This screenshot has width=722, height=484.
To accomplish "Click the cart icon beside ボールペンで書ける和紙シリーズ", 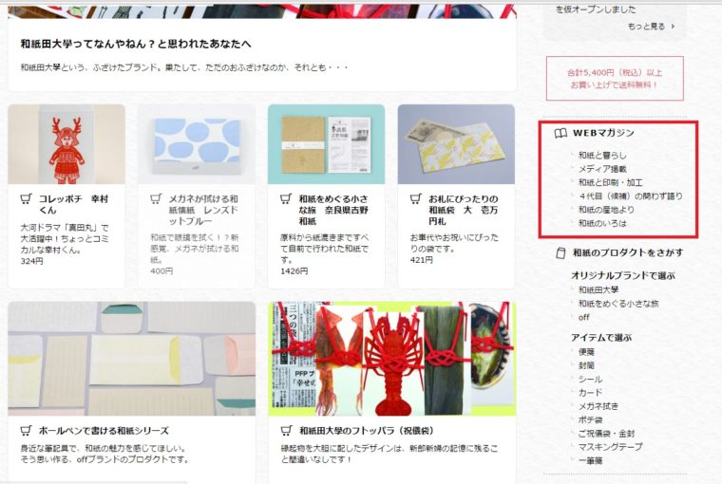I will 26,429.
